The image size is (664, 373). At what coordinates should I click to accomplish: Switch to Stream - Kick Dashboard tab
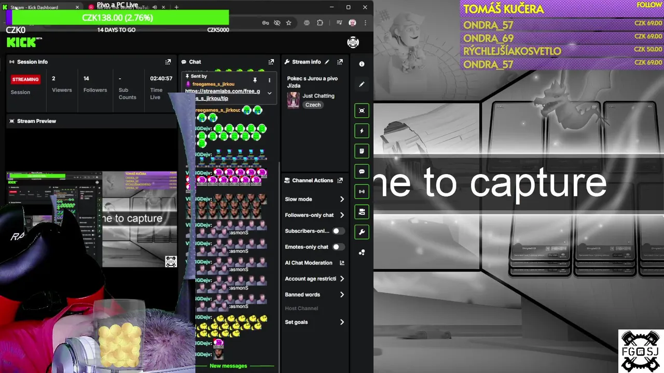pyautogui.click(x=41, y=7)
